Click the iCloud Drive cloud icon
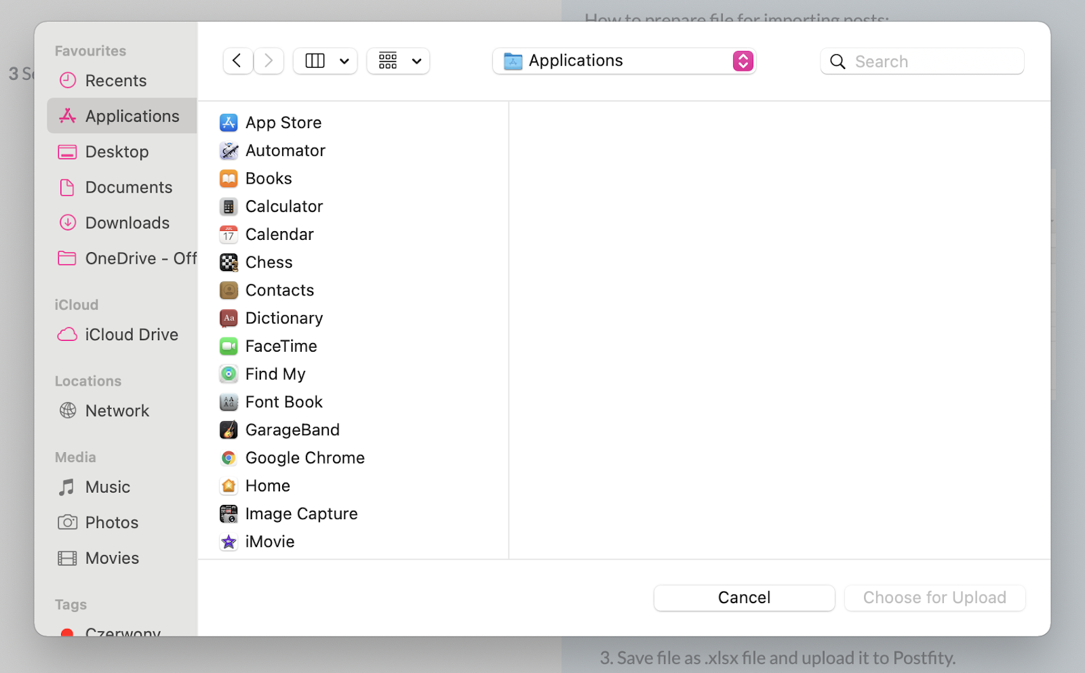The height and width of the screenshot is (673, 1085). [x=67, y=335]
